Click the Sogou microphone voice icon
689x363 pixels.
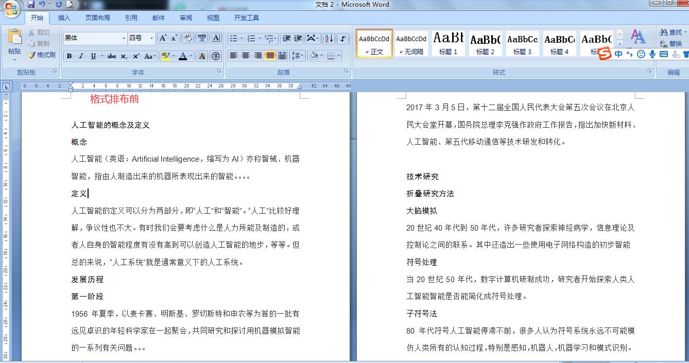[x=652, y=54]
